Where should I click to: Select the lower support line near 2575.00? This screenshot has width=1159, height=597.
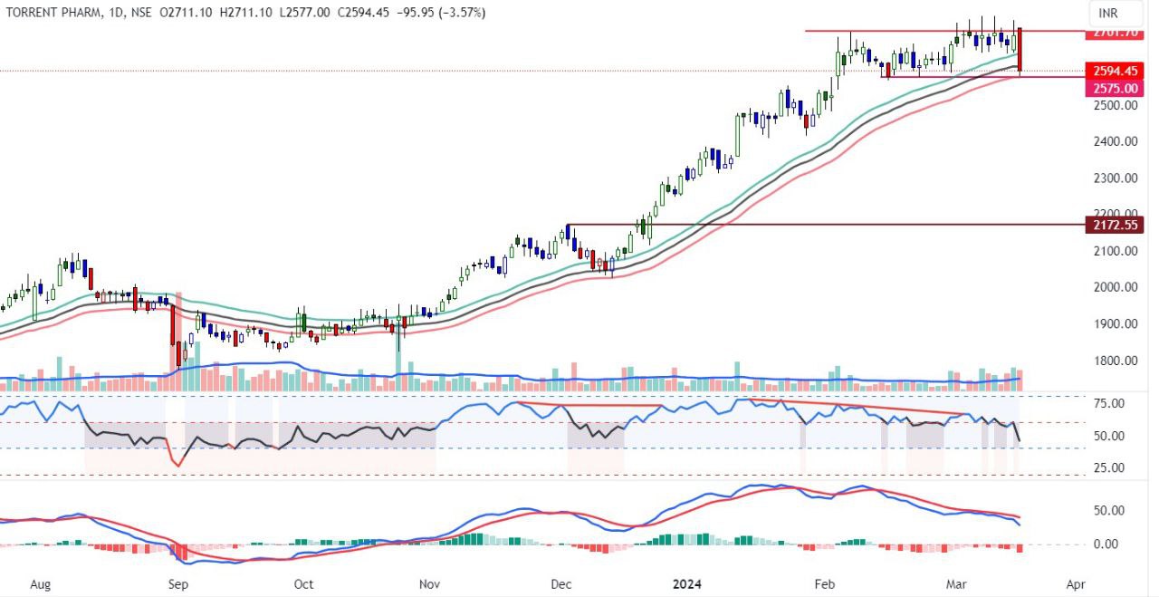[x=951, y=77]
